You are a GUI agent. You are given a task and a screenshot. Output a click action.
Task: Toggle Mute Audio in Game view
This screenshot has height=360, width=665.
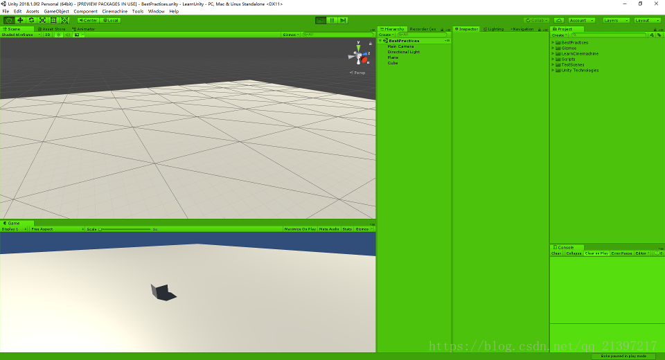pyautogui.click(x=329, y=229)
